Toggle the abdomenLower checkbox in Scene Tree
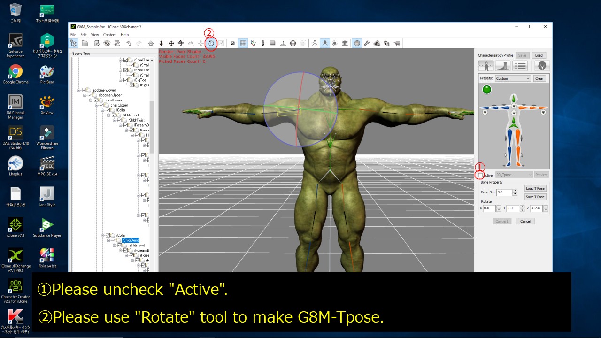Screen dimensions: 601x338 pyautogui.click(x=85, y=90)
